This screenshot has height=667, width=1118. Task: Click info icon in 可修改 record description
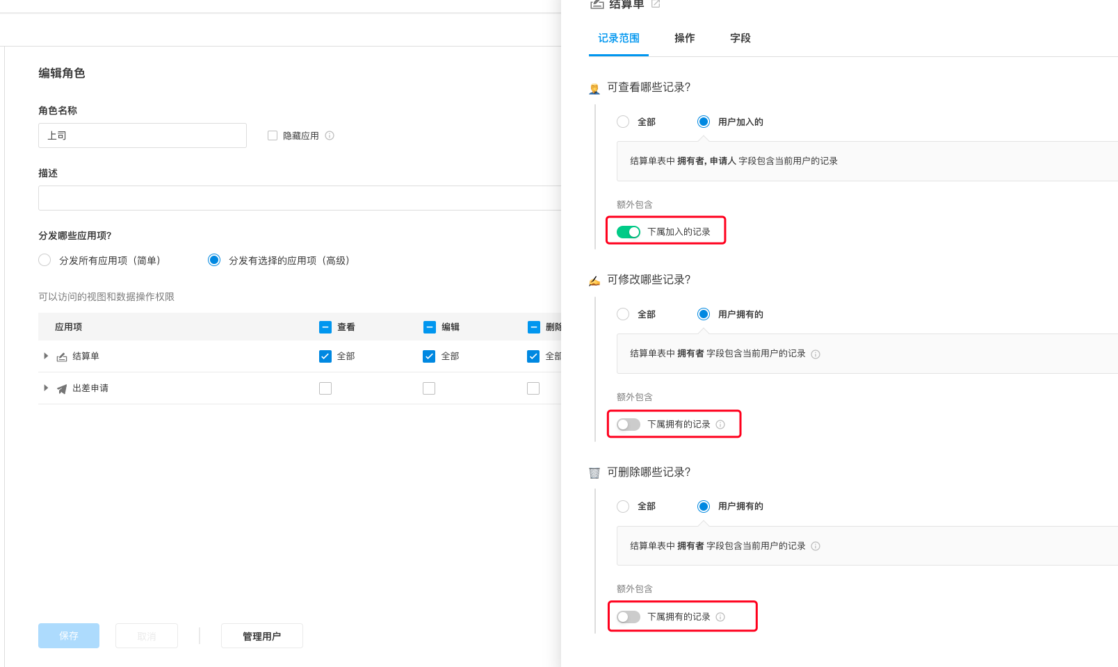[816, 354]
